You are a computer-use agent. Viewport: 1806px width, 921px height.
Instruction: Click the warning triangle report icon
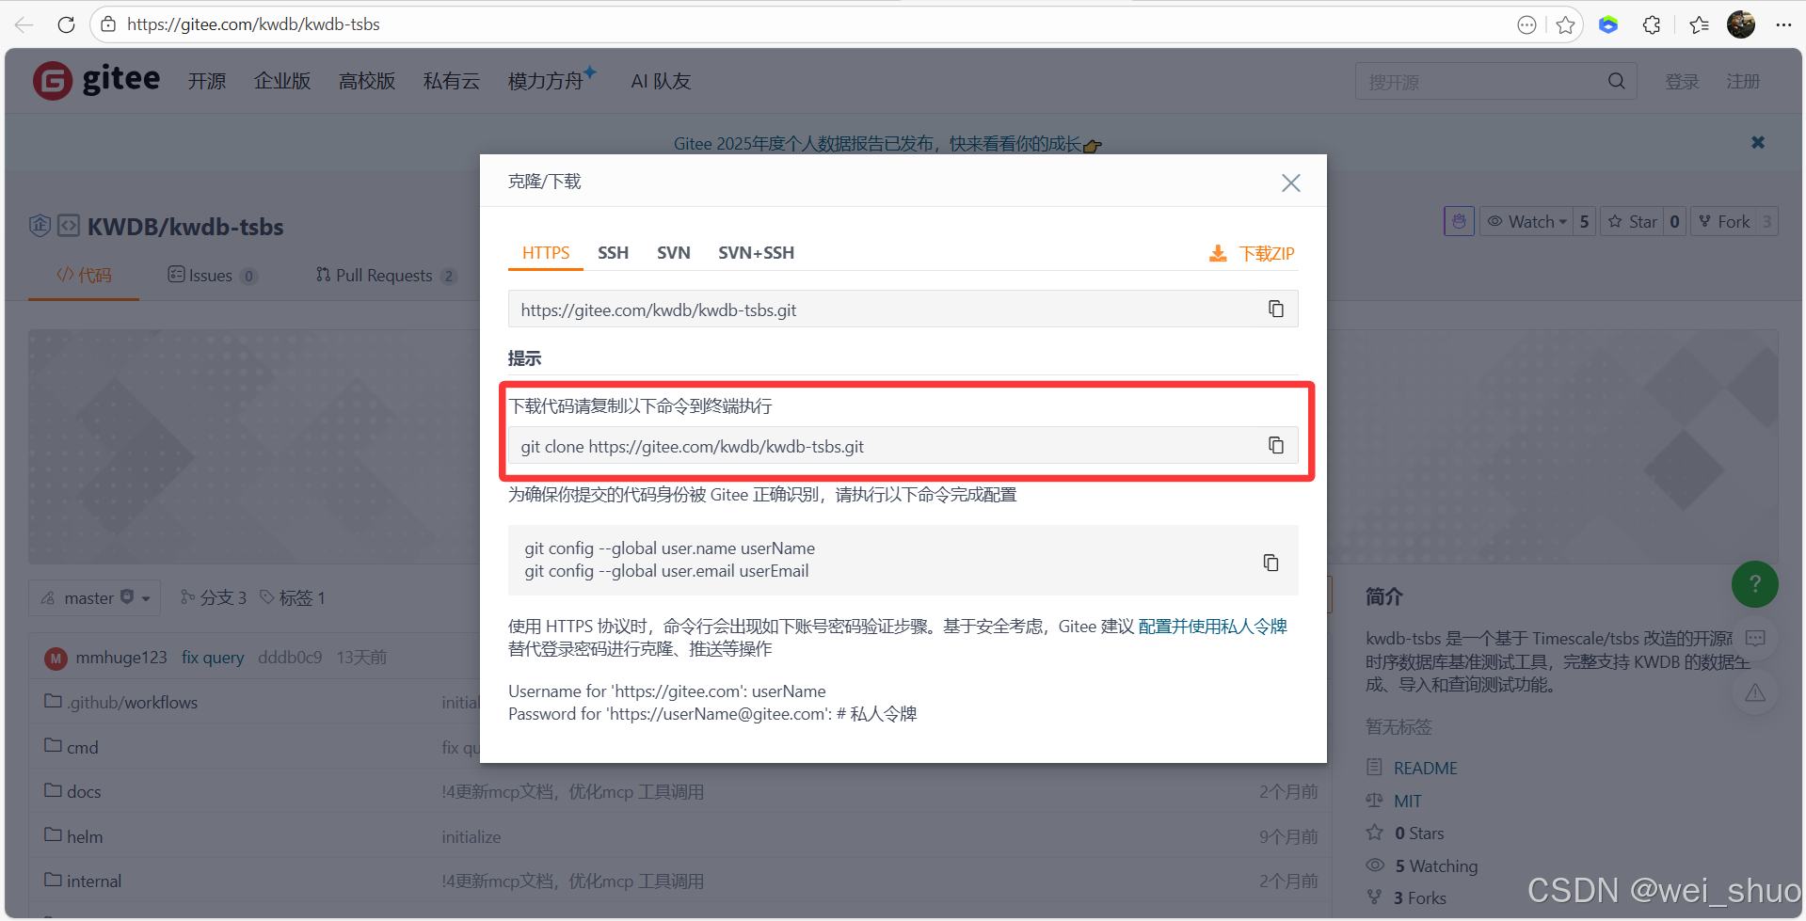(1755, 693)
